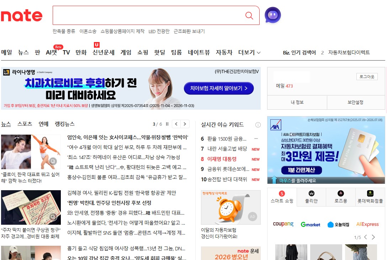Click suggested search LED 전광판
387x260 pixels.
[x=159, y=31]
